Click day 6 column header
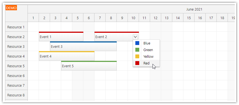Screen dimensions: 239x105 (x=89, y=18)
